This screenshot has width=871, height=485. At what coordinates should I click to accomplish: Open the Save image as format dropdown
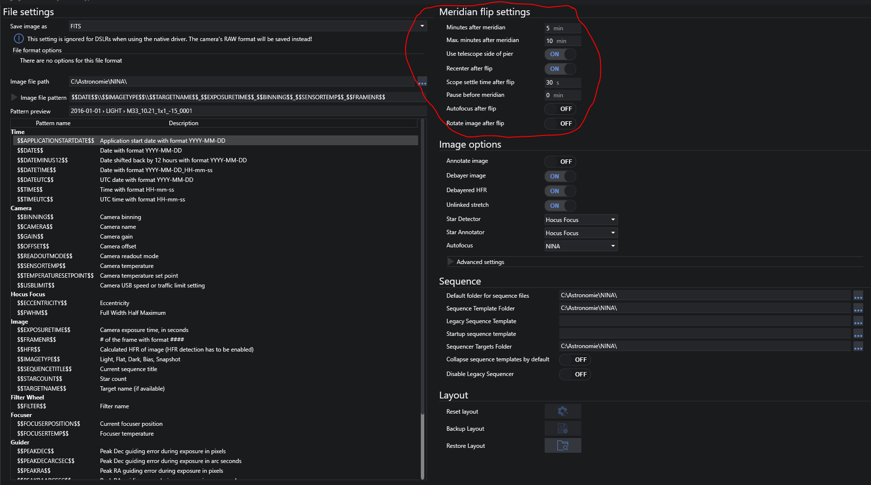pyautogui.click(x=422, y=26)
